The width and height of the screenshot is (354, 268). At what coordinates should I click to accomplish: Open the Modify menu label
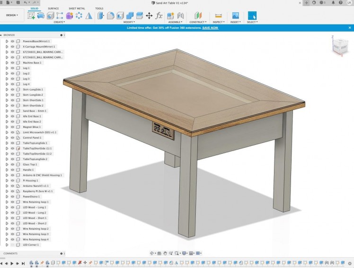point(129,22)
